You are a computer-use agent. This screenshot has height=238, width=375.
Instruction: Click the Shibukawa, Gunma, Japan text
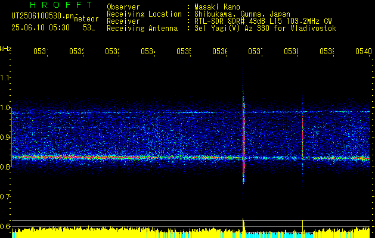(x=242, y=14)
